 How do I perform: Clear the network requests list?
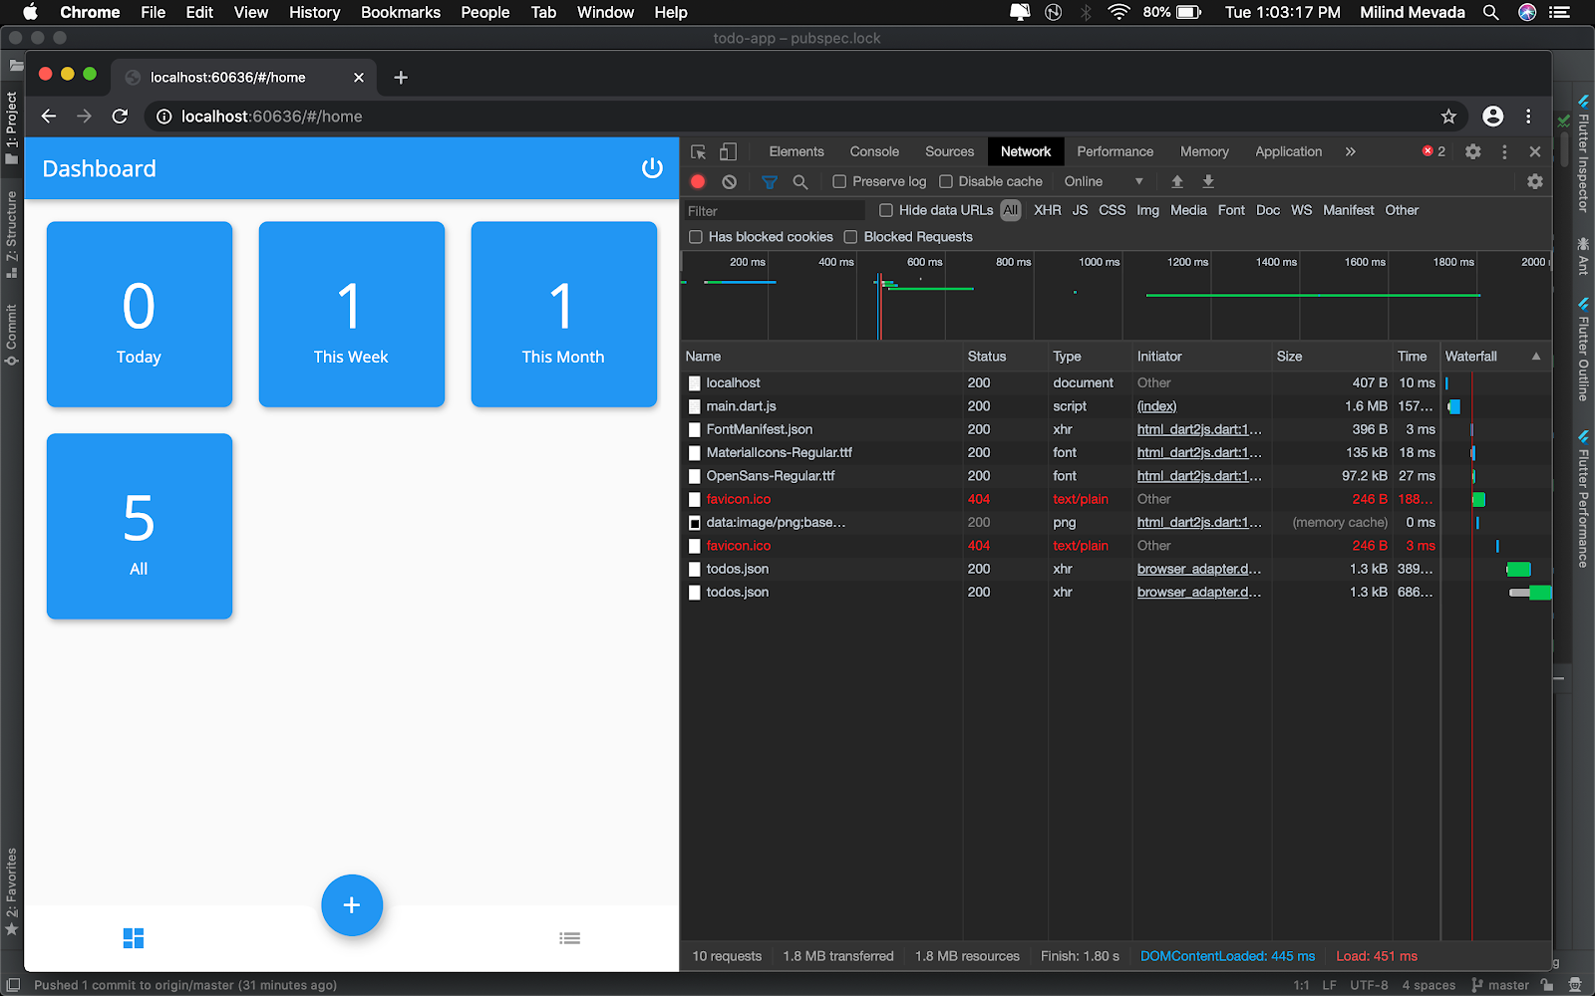click(x=730, y=181)
